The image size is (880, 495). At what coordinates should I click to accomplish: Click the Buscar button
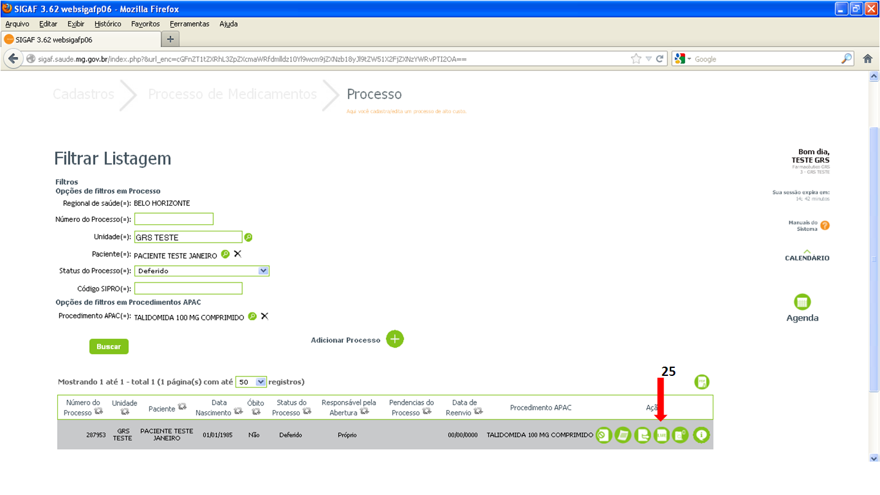click(109, 346)
